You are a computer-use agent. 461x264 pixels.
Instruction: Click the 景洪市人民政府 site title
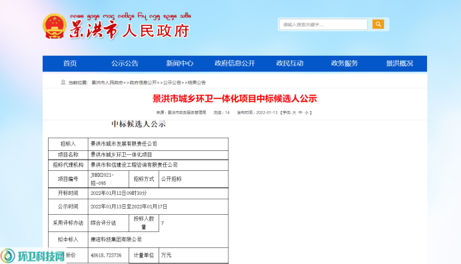(x=129, y=31)
